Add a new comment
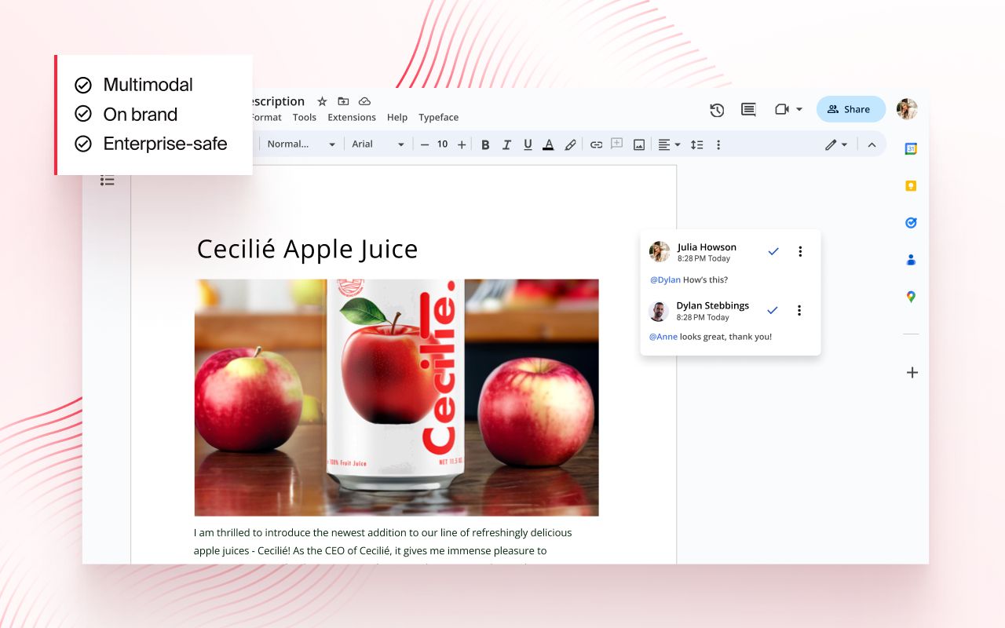Viewport: 1005px width, 628px height. pos(616,144)
